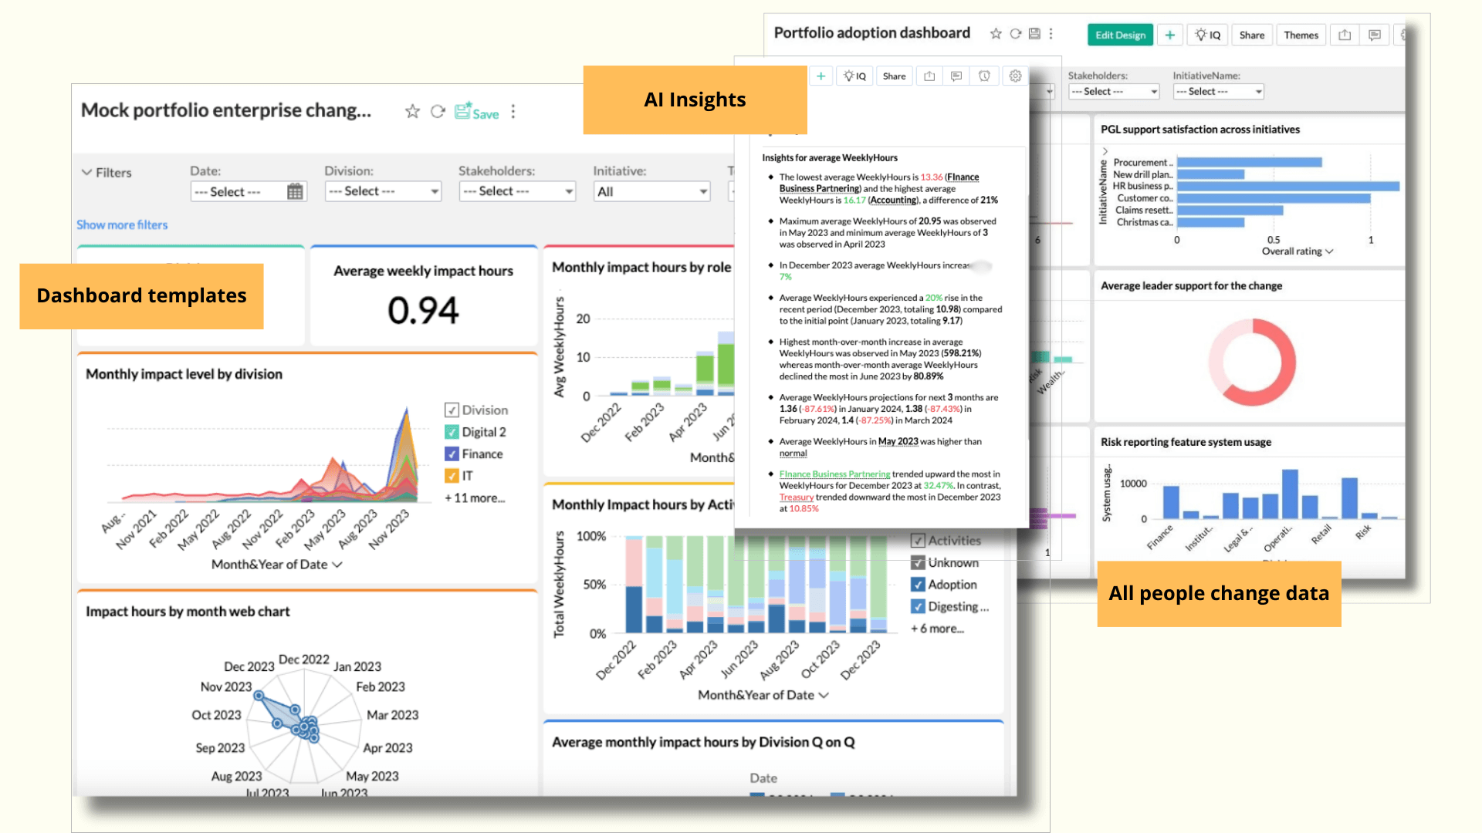Star the Mock portfolio dashboard as favorite
This screenshot has height=833, width=1482.
[412, 112]
